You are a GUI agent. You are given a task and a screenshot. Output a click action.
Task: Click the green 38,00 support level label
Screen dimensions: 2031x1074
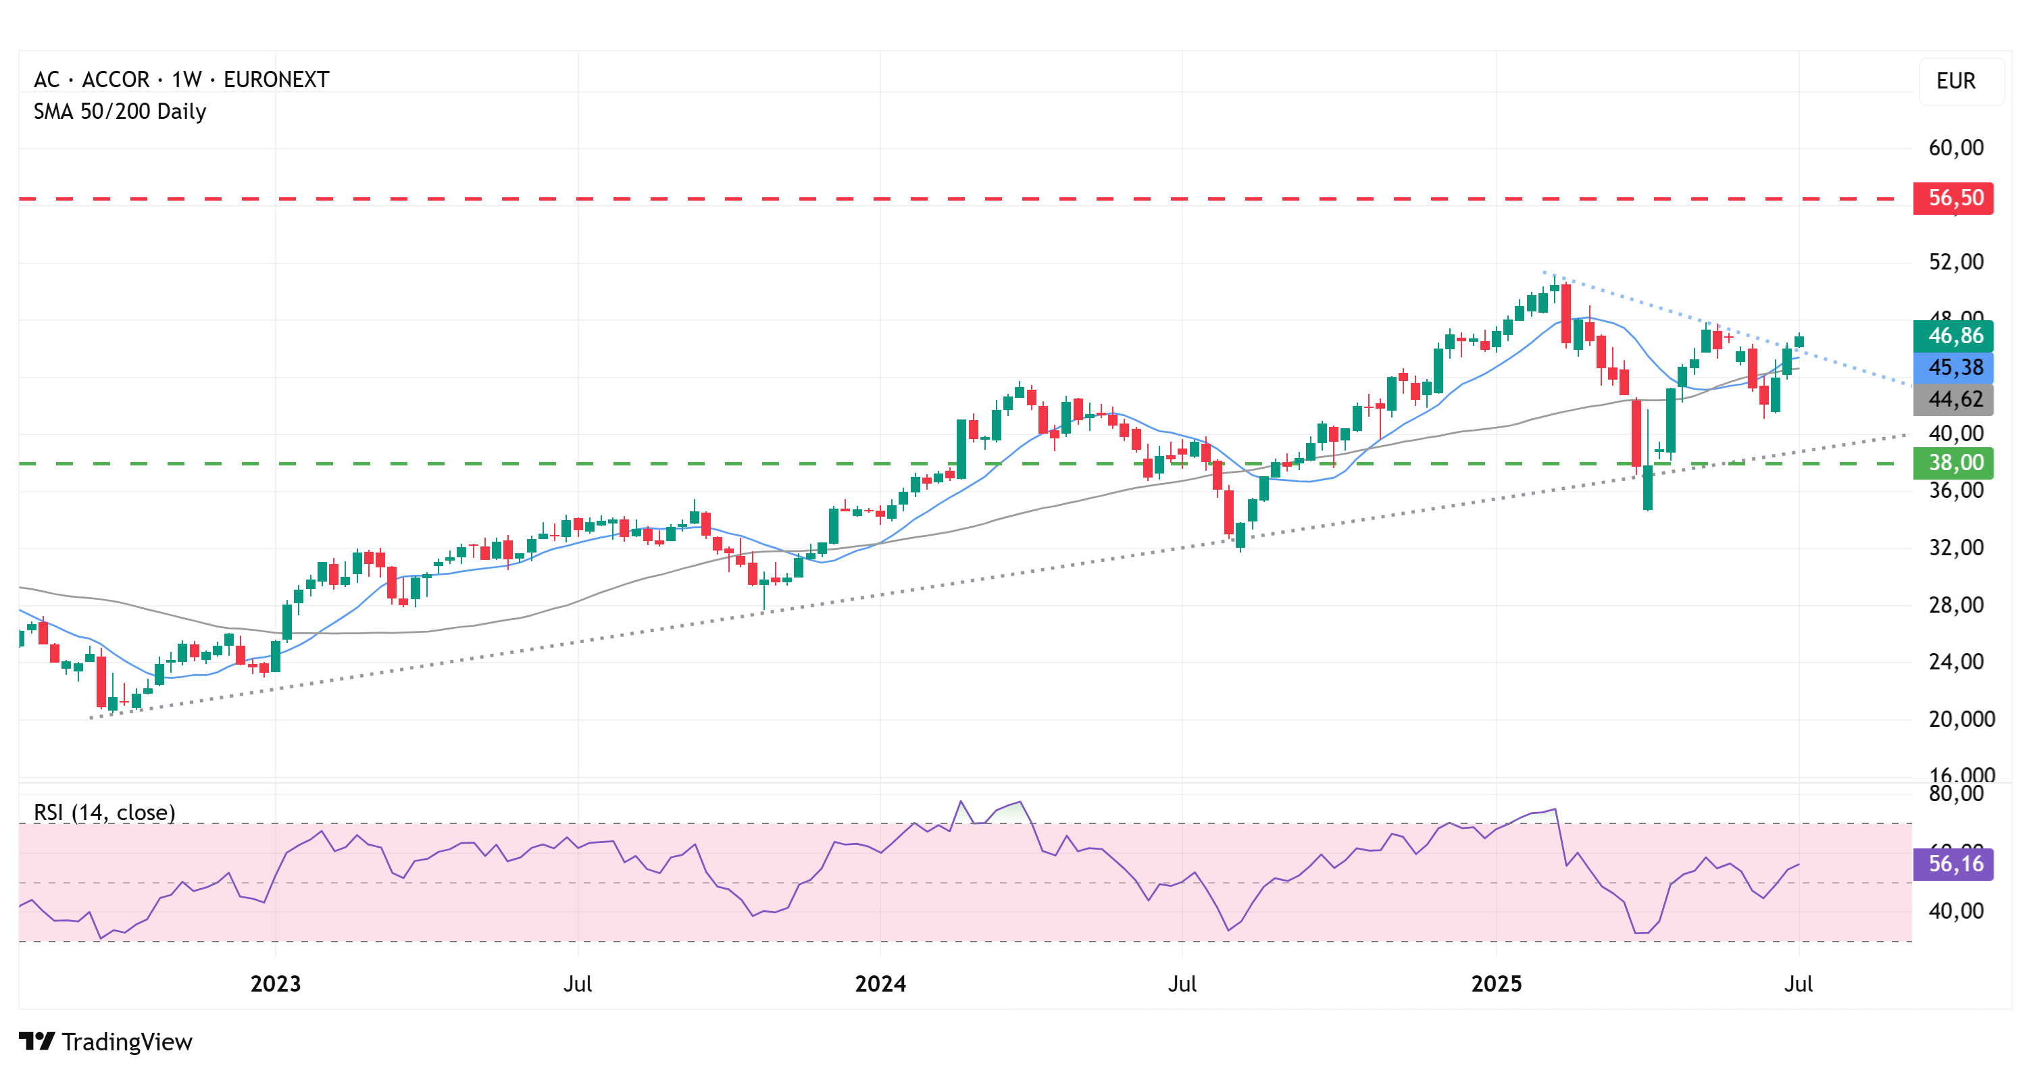pyautogui.click(x=1954, y=463)
